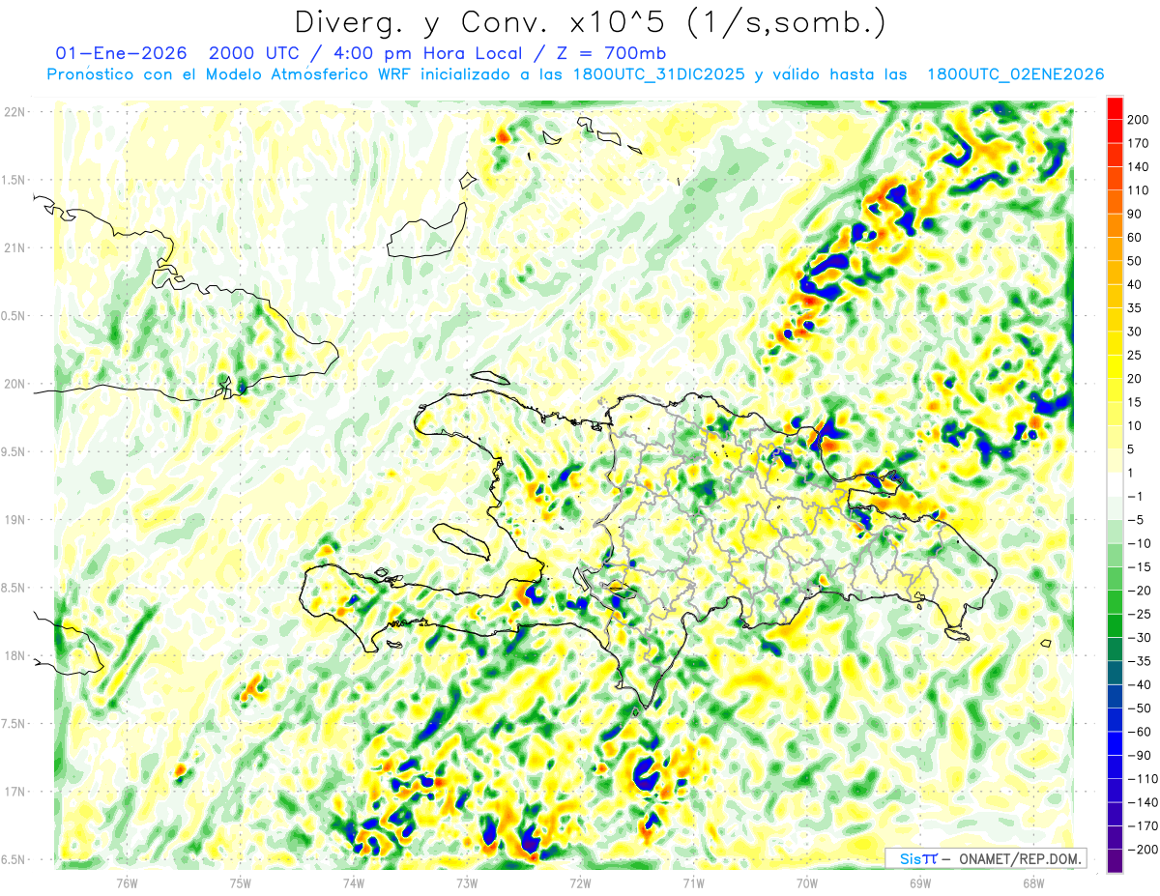Click the "170" color bar label
Viewport: 1160px width, 896px height.
point(1139,143)
